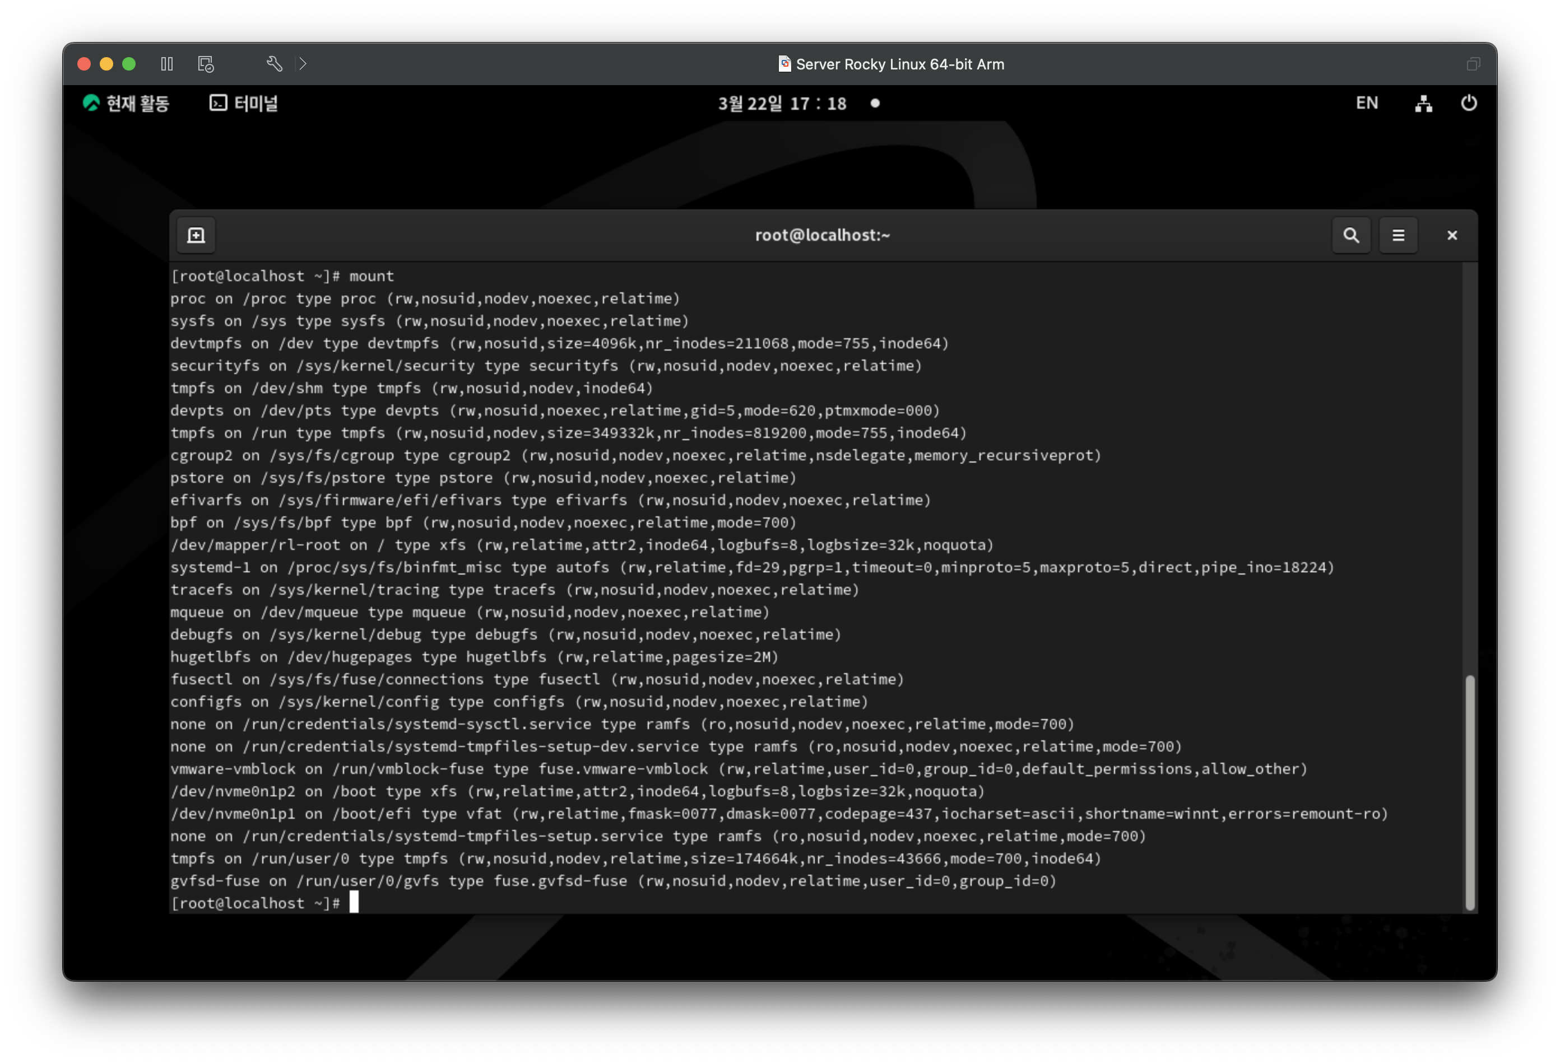Open virtual machine settings wrench icon
Image resolution: width=1560 pixels, height=1064 pixels.
[274, 64]
